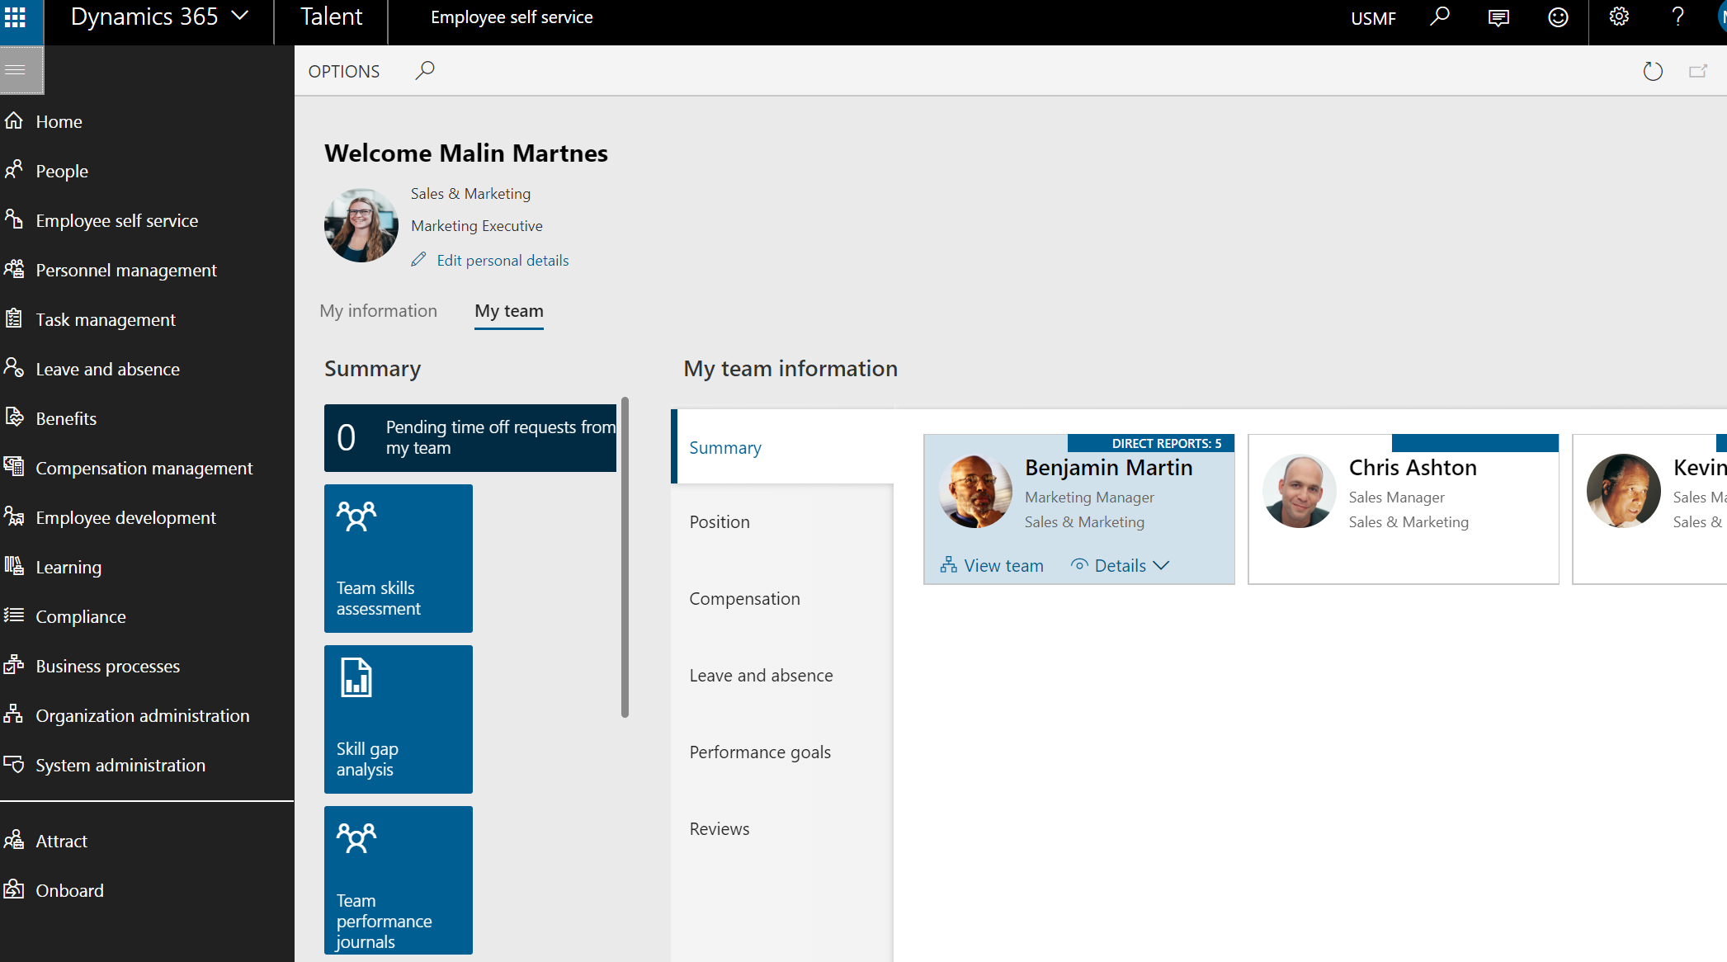Expand Details dropdown on Benjamin Martin card
The image size is (1727, 962).
click(1120, 564)
